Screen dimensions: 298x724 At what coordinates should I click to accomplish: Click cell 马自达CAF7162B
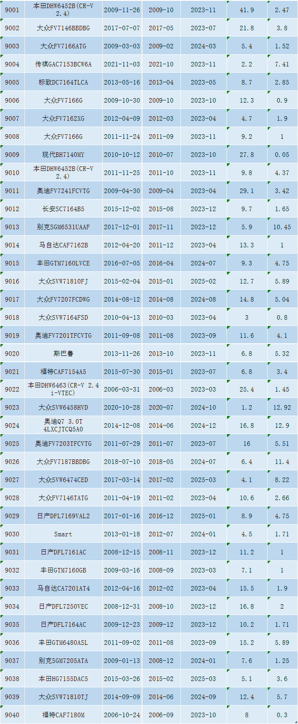tap(63, 245)
